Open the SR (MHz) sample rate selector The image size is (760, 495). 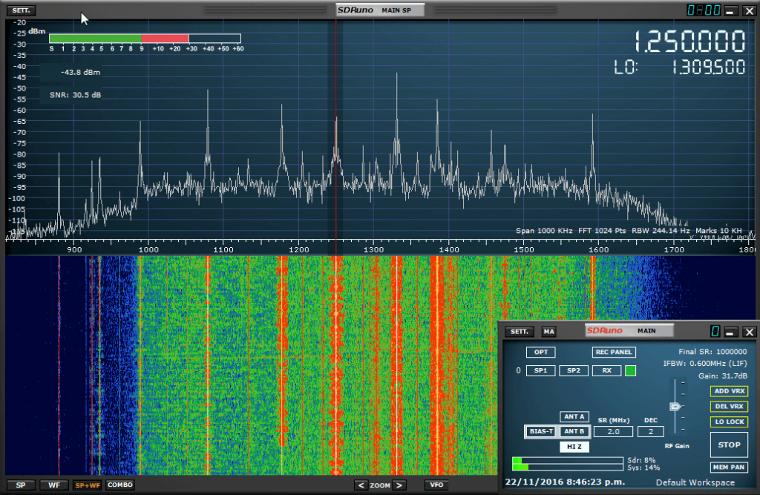coord(613,431)
